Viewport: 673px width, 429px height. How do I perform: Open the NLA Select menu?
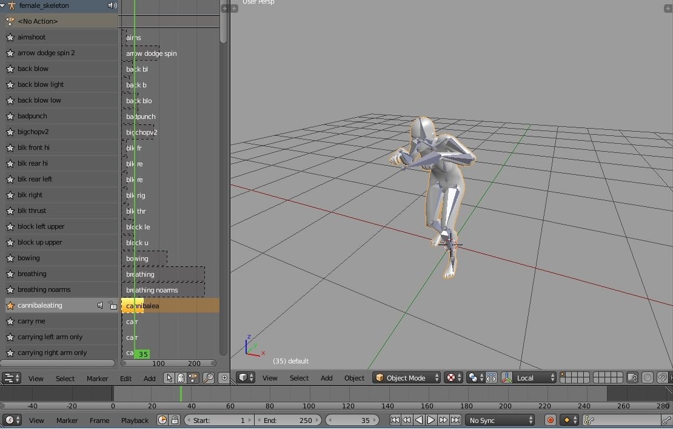(x=65, y=378)
